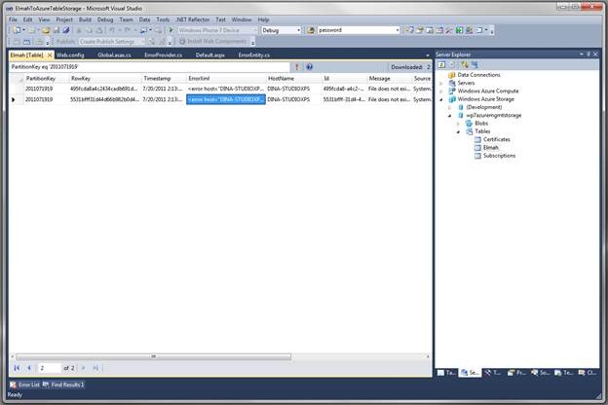This screenshot has height=405, width=608.
Task: Select the Elmah table in Server Explorer
Action: pyautogui.click(x=490, y=148)
